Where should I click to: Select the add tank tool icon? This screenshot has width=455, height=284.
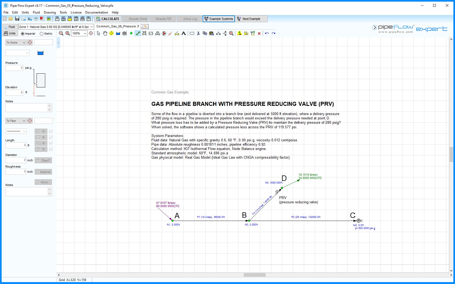[118, 33]
